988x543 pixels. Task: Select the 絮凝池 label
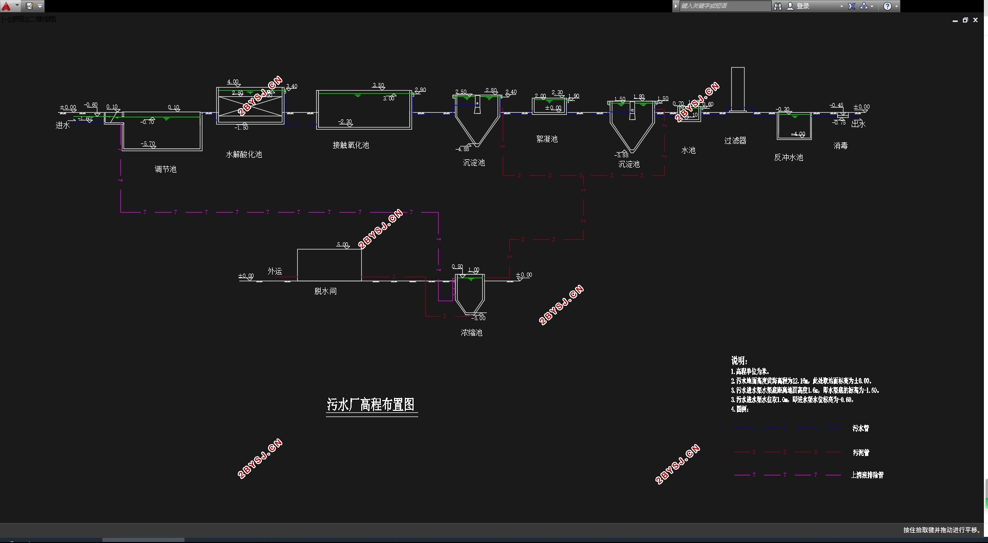547,139
